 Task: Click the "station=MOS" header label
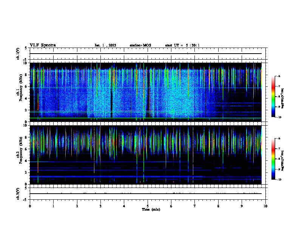[140, 45]
